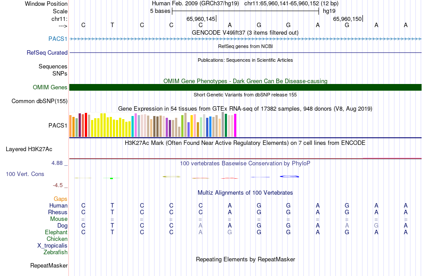Click Multiz Alignments of 100 Vertebrates title

[245, 193]
